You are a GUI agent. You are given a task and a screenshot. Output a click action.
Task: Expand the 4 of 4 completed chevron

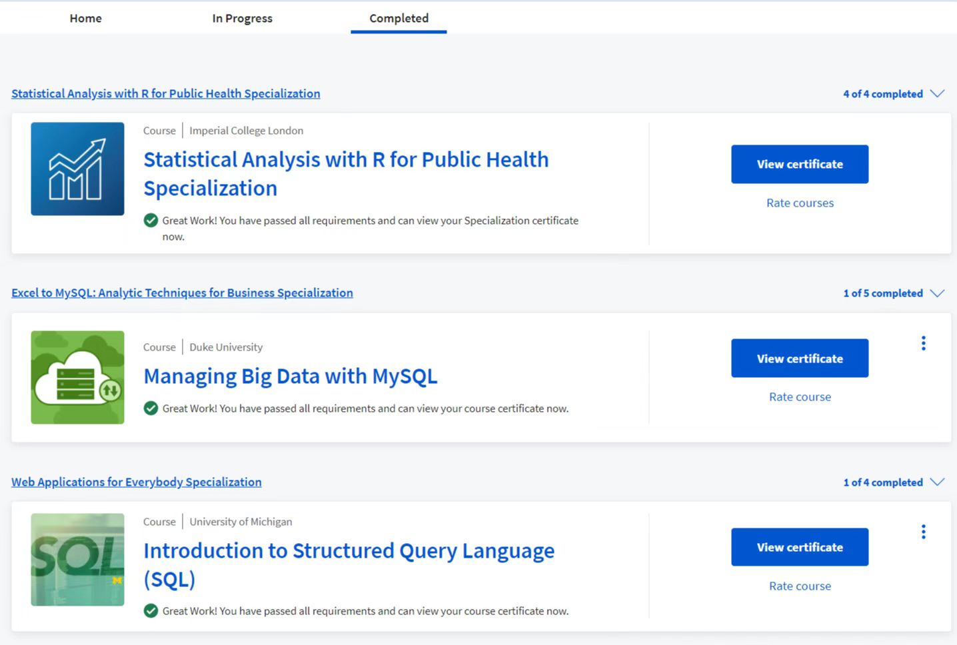point(937,94)
